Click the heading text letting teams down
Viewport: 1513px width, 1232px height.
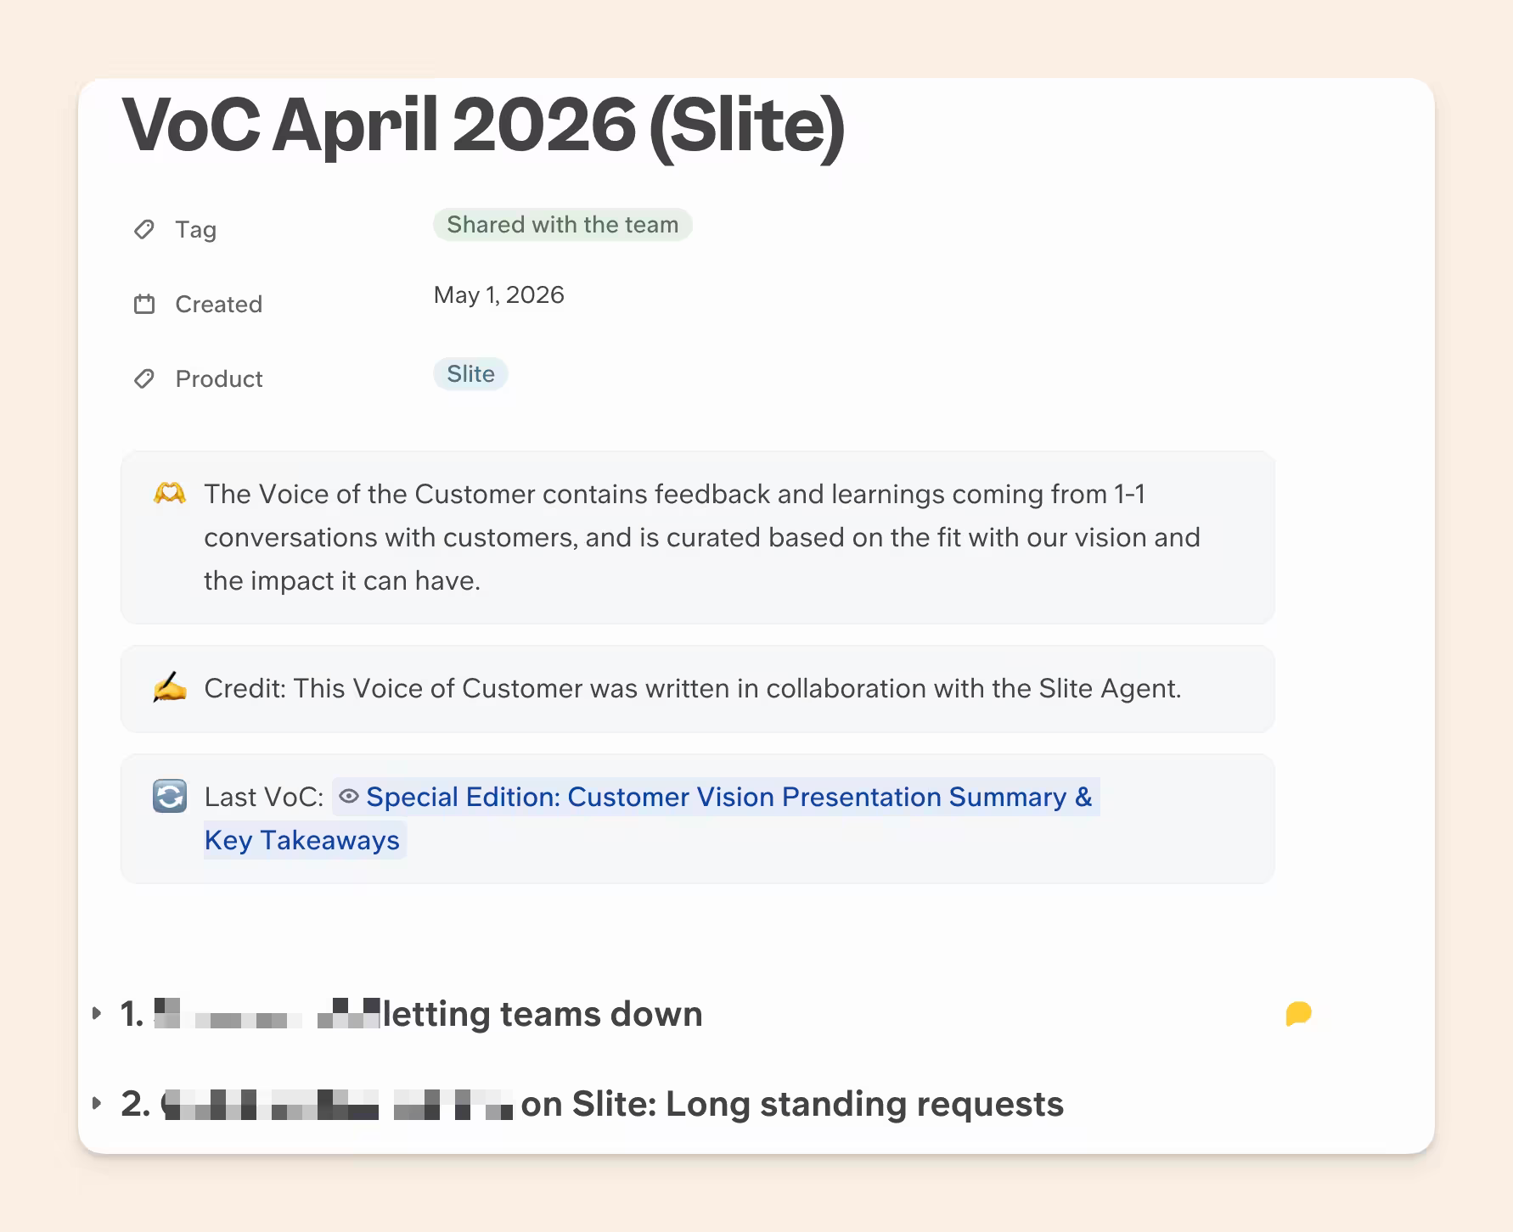(543, 1014)
